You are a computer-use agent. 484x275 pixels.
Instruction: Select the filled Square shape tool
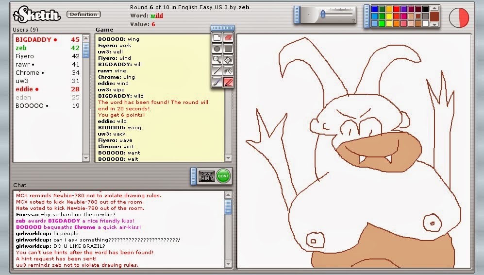pyautogui.click(x=228, y=49)
